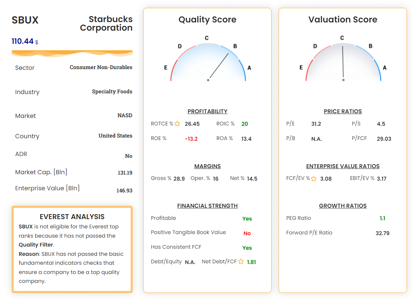Click the Net Debt/FCF value 1.81
This screenshot has height=300, width=419.
click(x=252, y=262)
